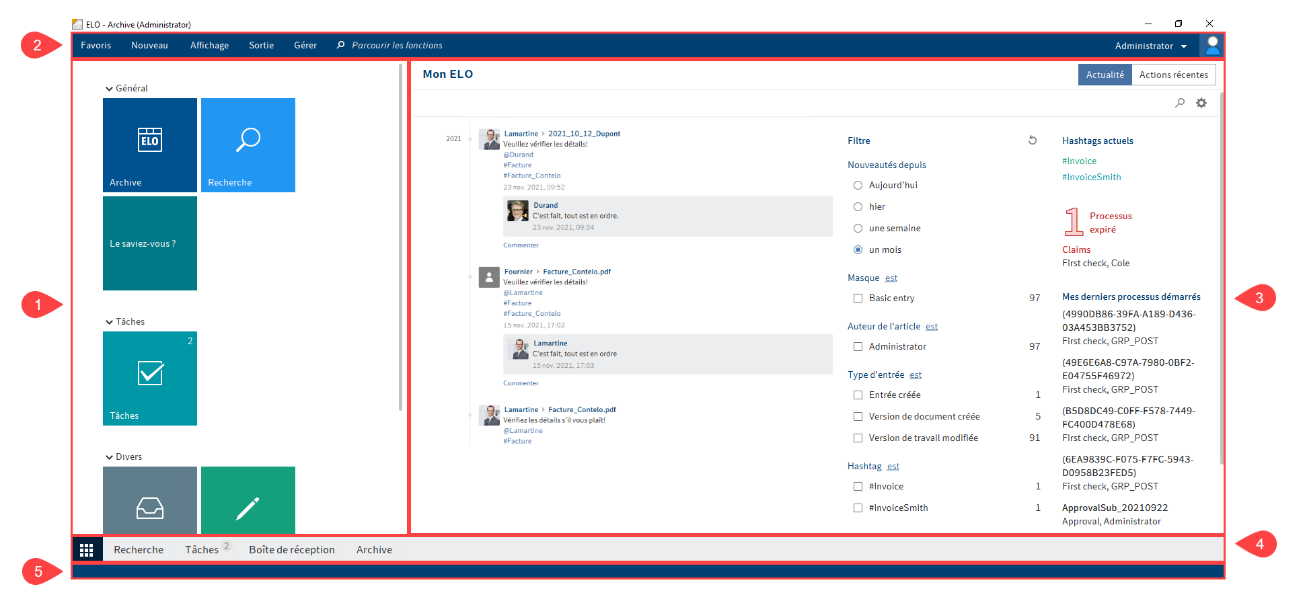The width and height of the screenshot is (1305, 597).
Task: Select the un mois radio button
Action: (x=858, y=249)
